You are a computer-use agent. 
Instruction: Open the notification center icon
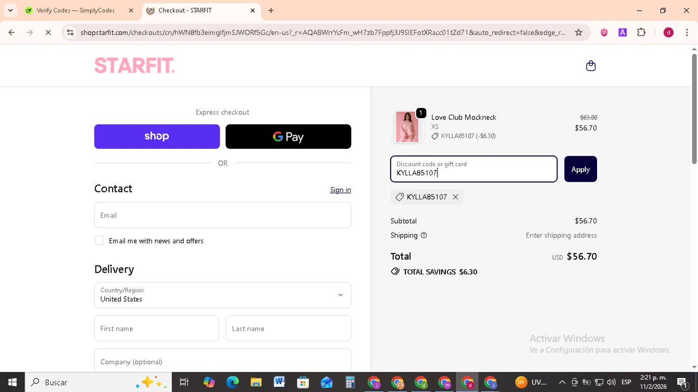683,383
